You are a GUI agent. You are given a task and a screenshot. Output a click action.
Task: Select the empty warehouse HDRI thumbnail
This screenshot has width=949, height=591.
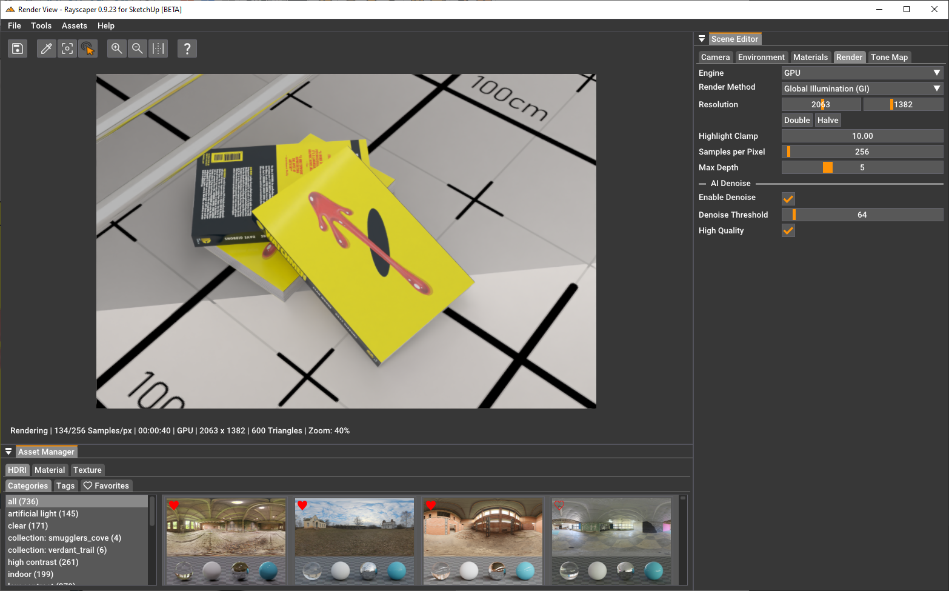pyautogui.click(x=611, y=541)
